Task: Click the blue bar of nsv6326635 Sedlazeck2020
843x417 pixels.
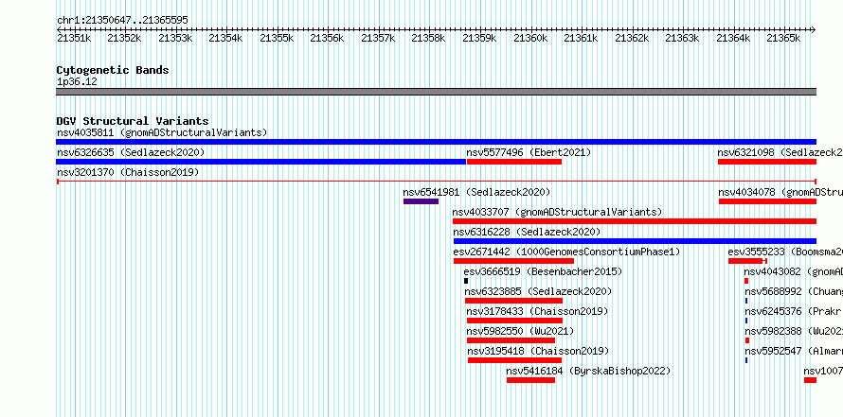Action: coord(260,162)
